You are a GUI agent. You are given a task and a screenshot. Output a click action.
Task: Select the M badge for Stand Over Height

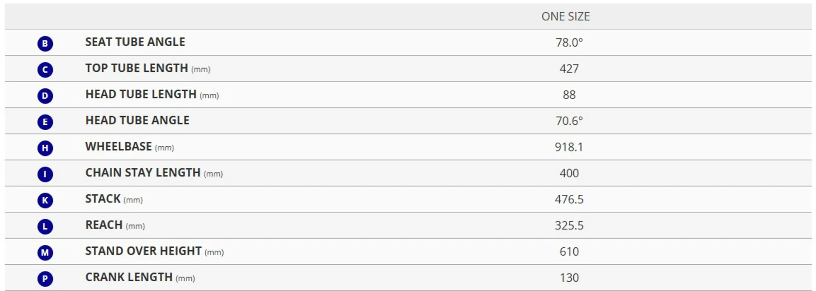(45, 253)
